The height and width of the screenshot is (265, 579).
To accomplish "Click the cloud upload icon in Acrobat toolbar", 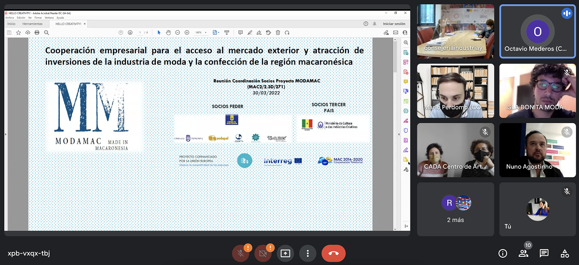I will click(x=28, y=32).
